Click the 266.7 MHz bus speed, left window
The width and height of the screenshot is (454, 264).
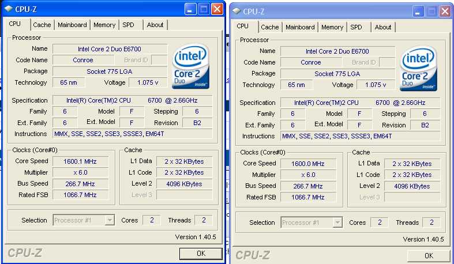pos(80,184)
